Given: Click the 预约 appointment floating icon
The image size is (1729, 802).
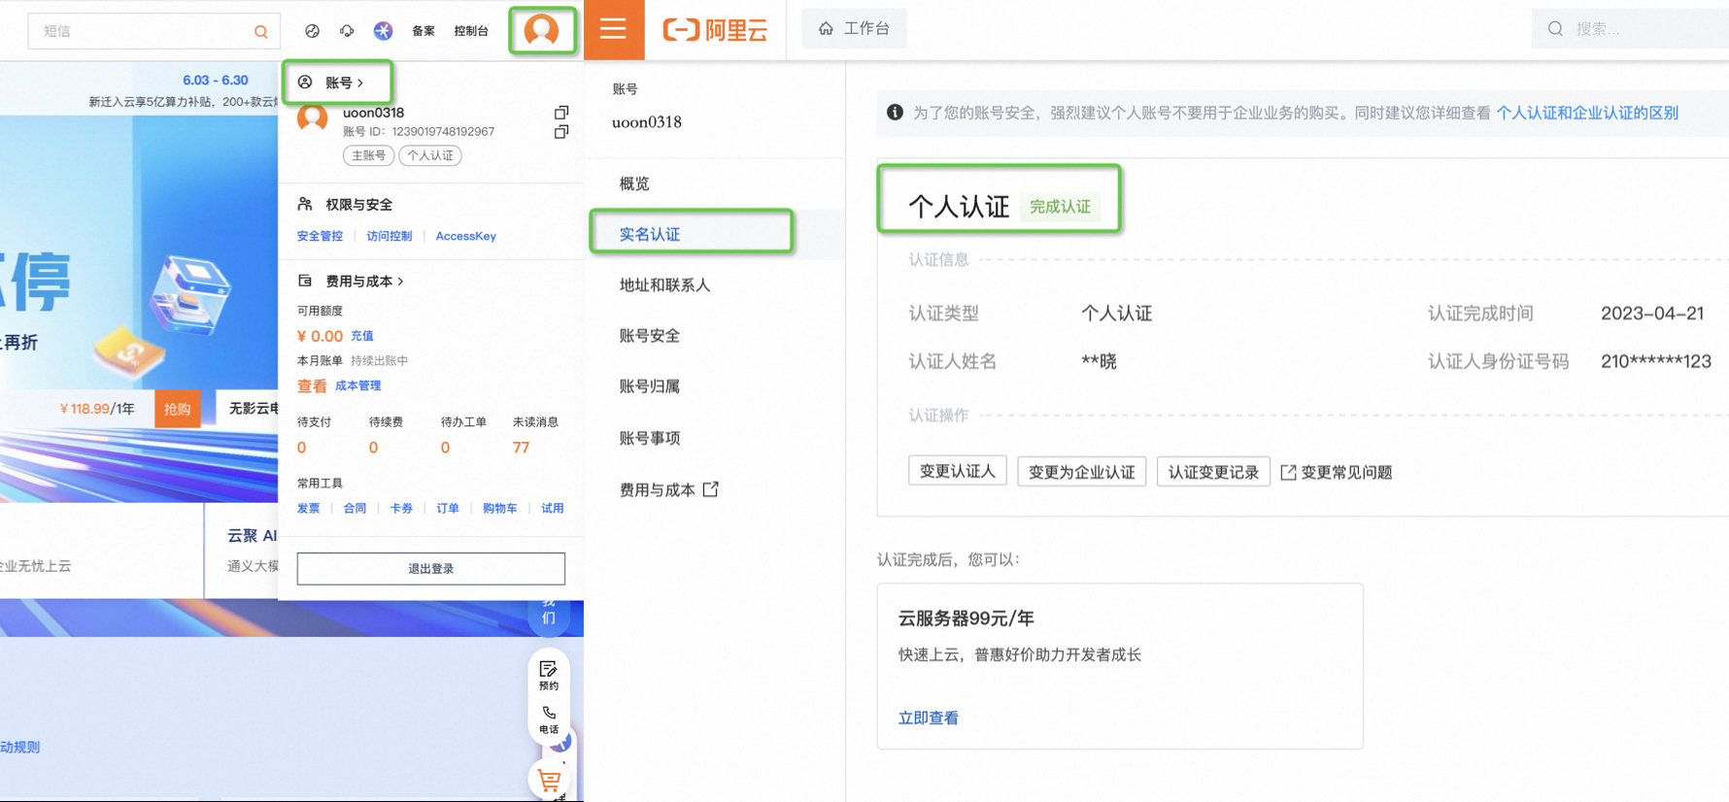Looking at the screenshot, I should tap(549, 674).
